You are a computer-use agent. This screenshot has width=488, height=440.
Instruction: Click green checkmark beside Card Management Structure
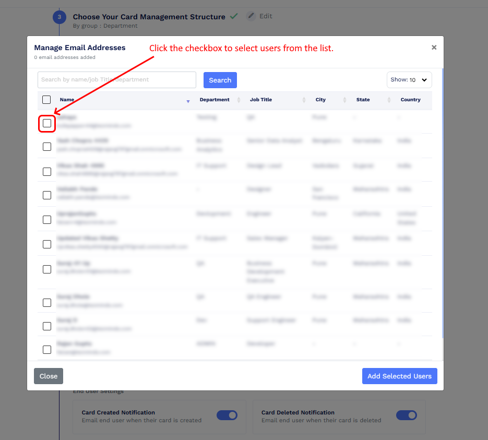pos(234,16)
